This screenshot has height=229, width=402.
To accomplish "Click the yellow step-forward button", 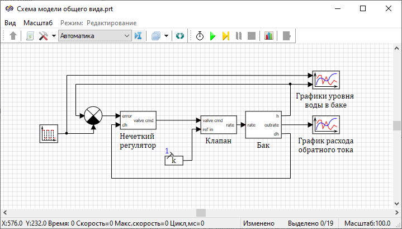I will click(225, 36).
